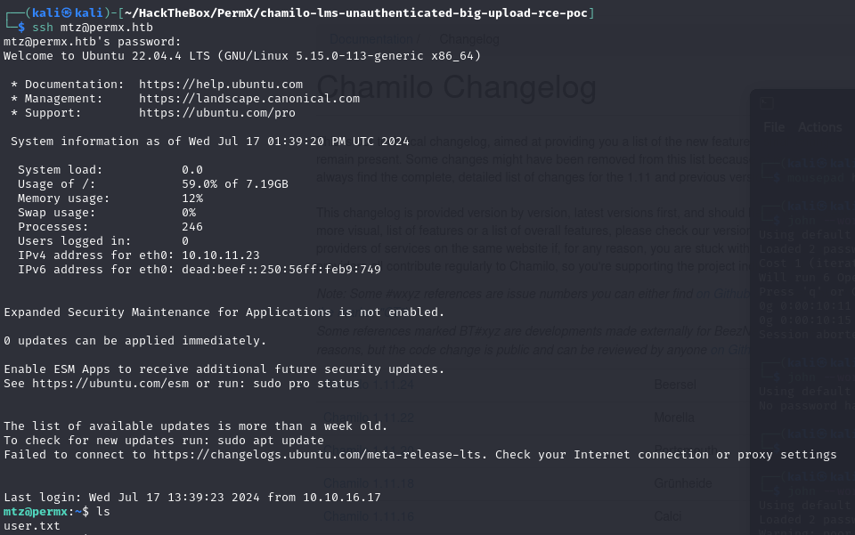Open the File menu in background terminal
The width and height of the screenshot is (855, 535).
pos(774,127)
